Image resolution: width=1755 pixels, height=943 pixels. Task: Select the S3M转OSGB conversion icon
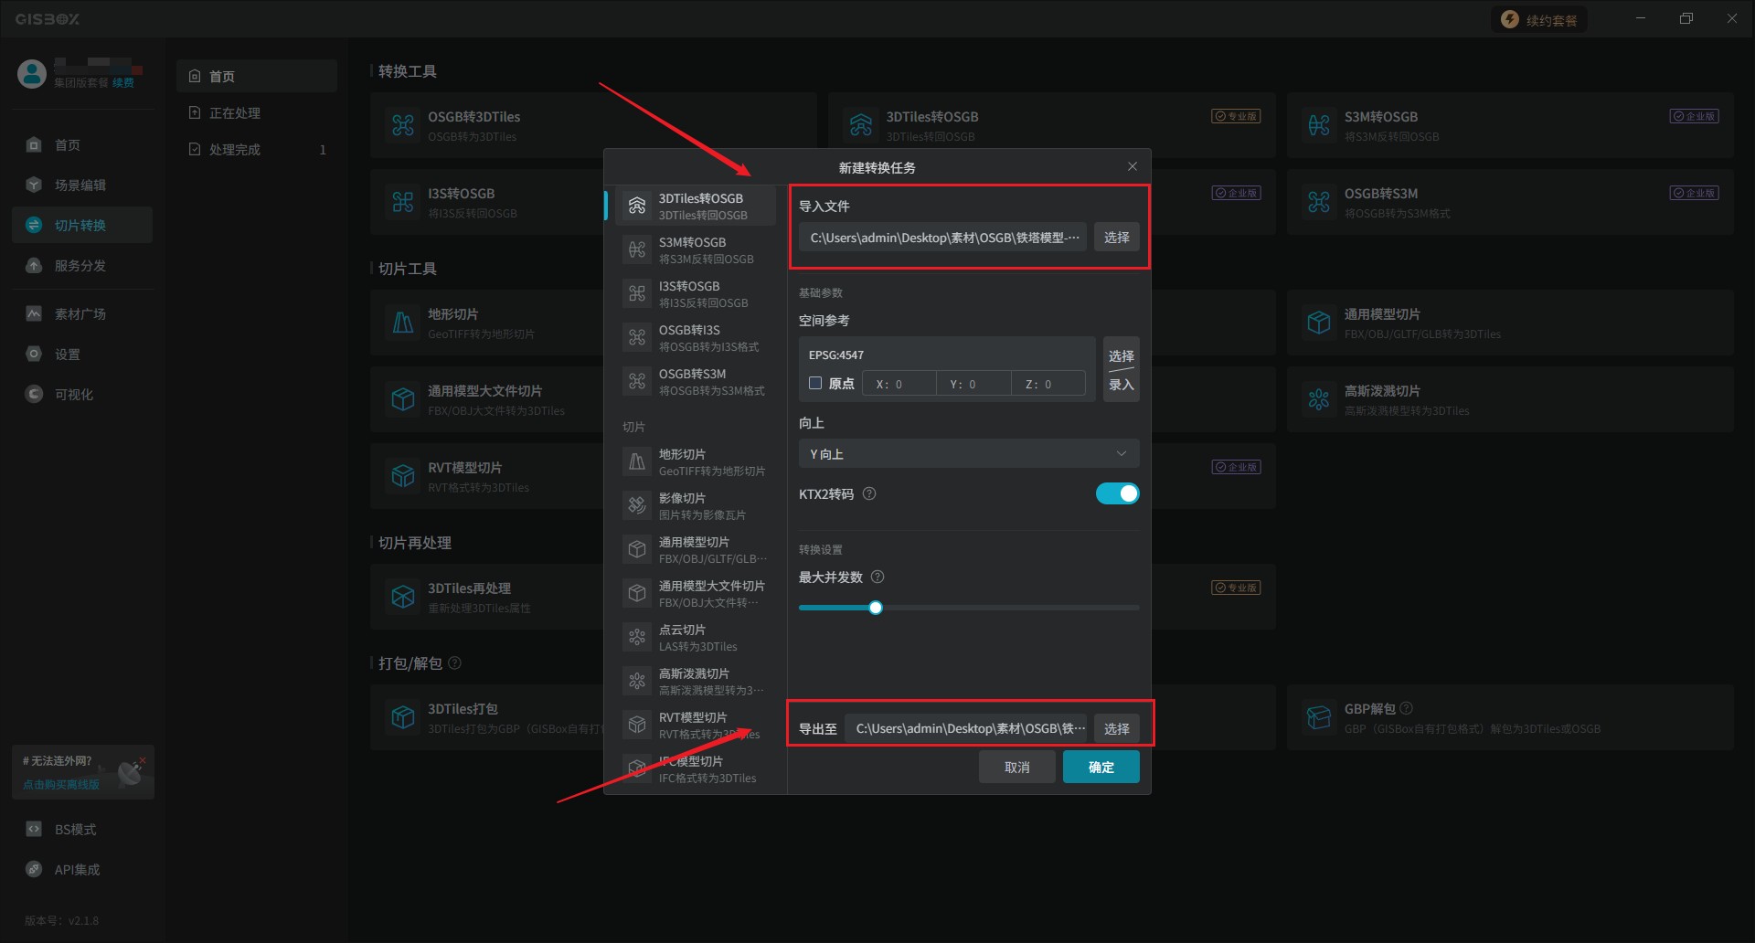click(x=637, y=249)
